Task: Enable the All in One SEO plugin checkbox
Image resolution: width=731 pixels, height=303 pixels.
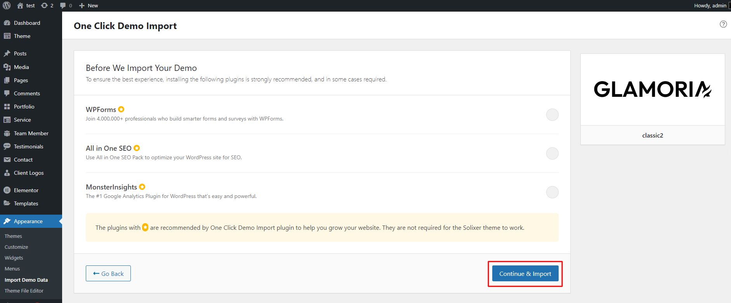Action: click(x=552, y=153)
